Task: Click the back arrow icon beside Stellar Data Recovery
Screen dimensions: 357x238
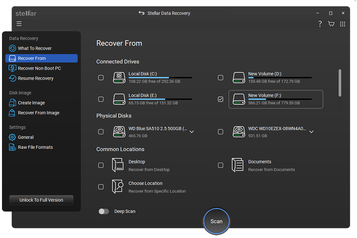Action: click(142, 13)
